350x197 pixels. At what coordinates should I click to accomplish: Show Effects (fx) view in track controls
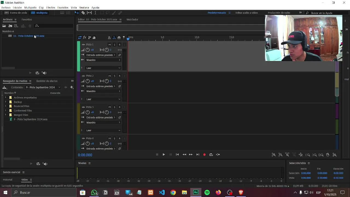[85, 37]
